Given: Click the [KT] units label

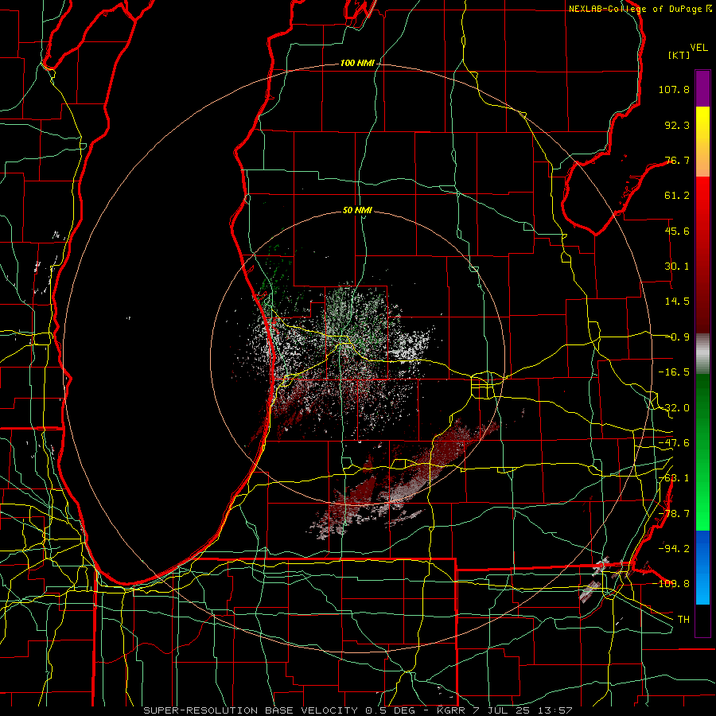Looking at the screenshot, I should [x=679, y=55].
